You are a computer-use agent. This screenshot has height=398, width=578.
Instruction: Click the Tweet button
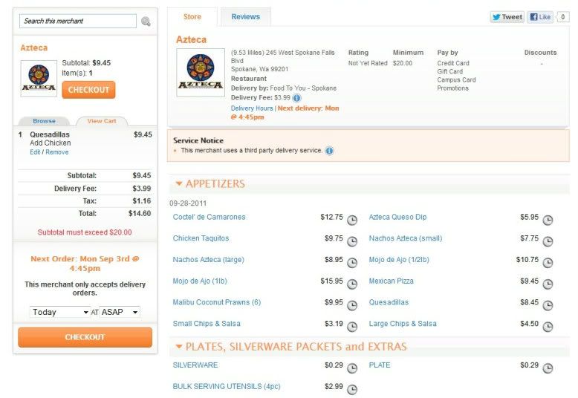click(507, 17)
